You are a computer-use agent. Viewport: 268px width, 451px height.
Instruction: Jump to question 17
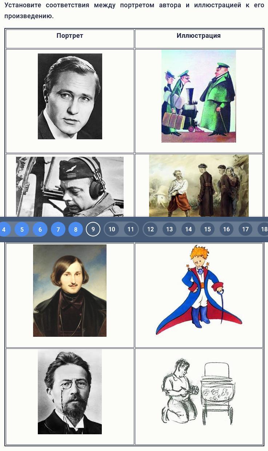[245, 229]
